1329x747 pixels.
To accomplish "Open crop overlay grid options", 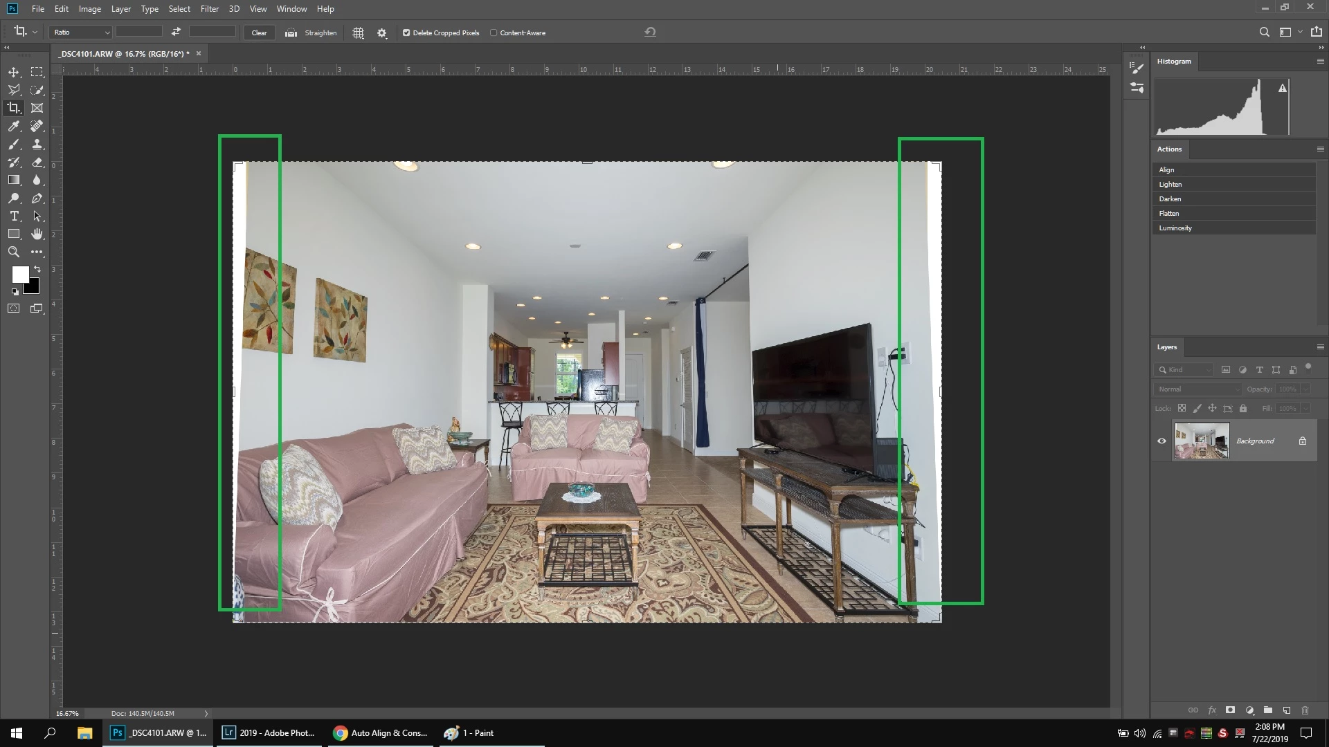I will click(x=358, y=33).
